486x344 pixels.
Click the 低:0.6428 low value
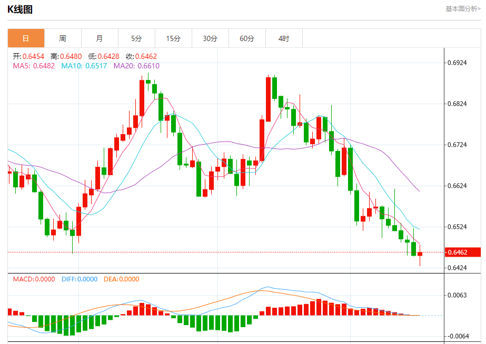[104, 56]
